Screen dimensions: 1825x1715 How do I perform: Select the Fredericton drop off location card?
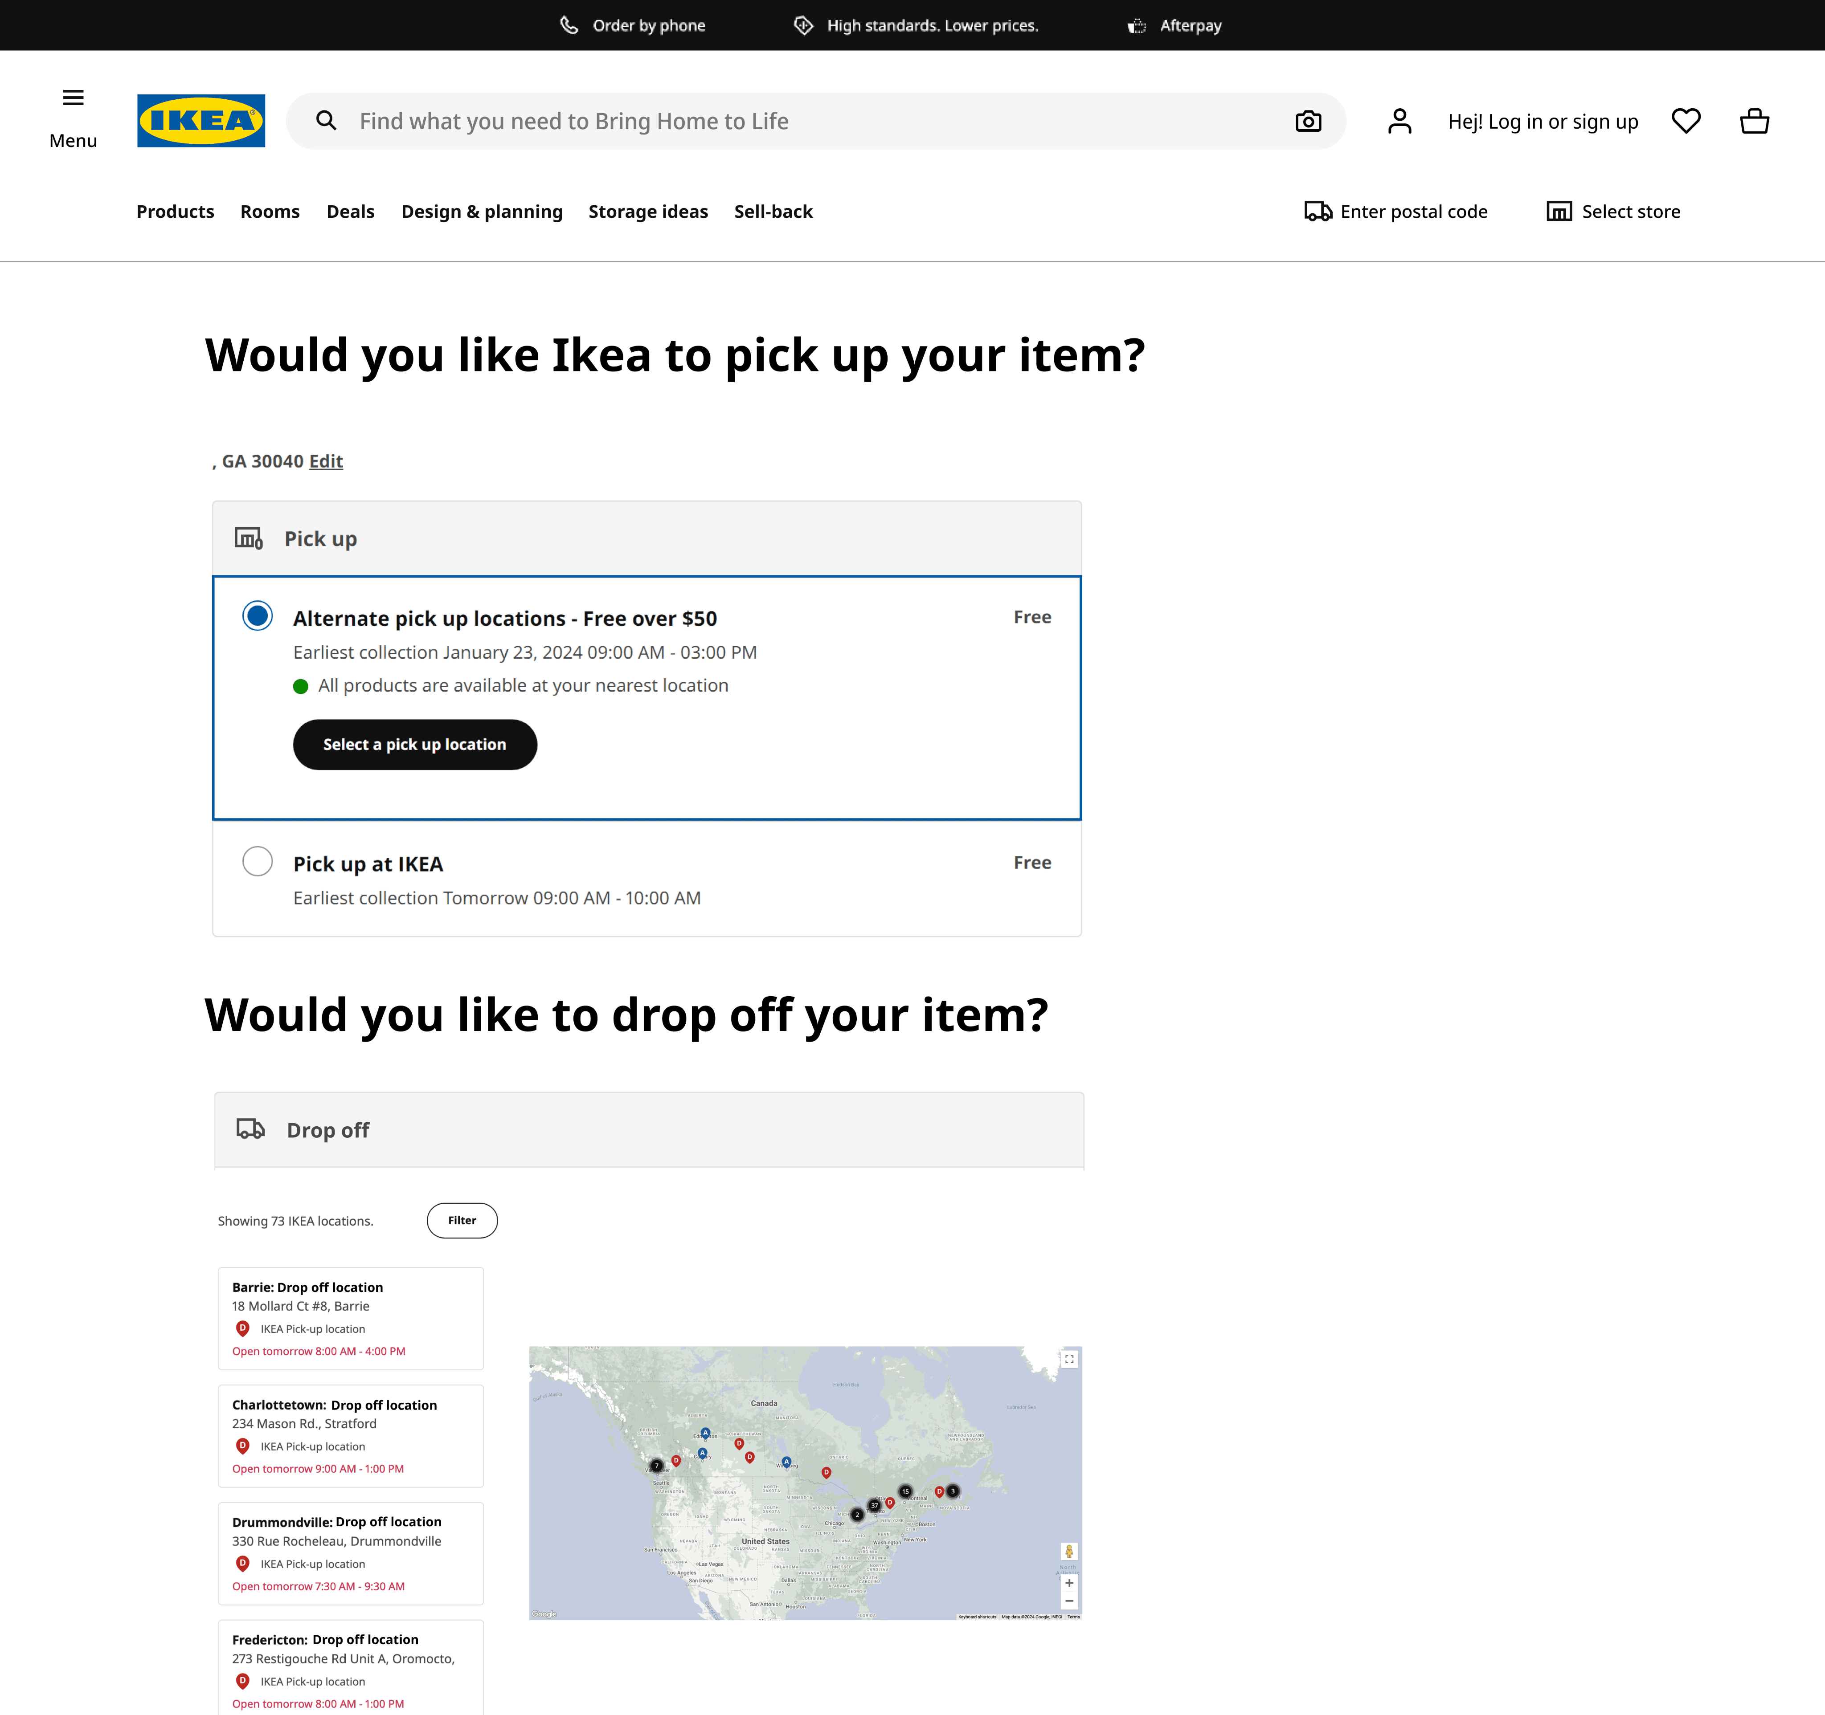pyautogui.click(x=351, y=1668)
